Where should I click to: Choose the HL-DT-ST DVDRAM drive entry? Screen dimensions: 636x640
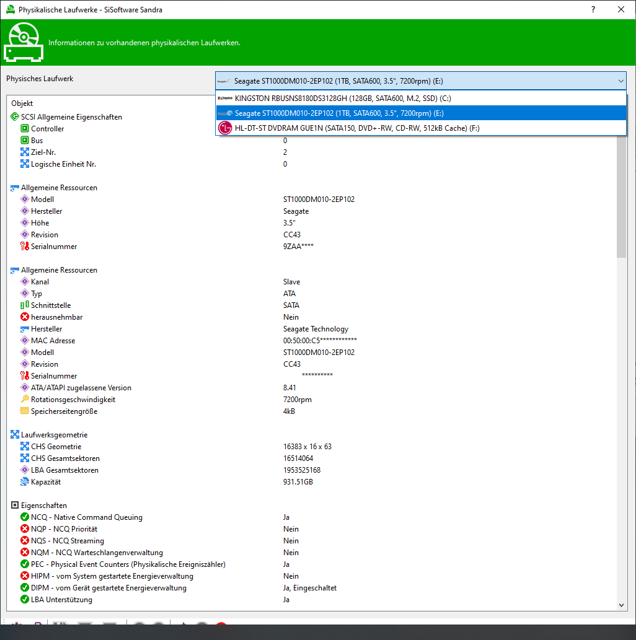click(x=356, y=128)
